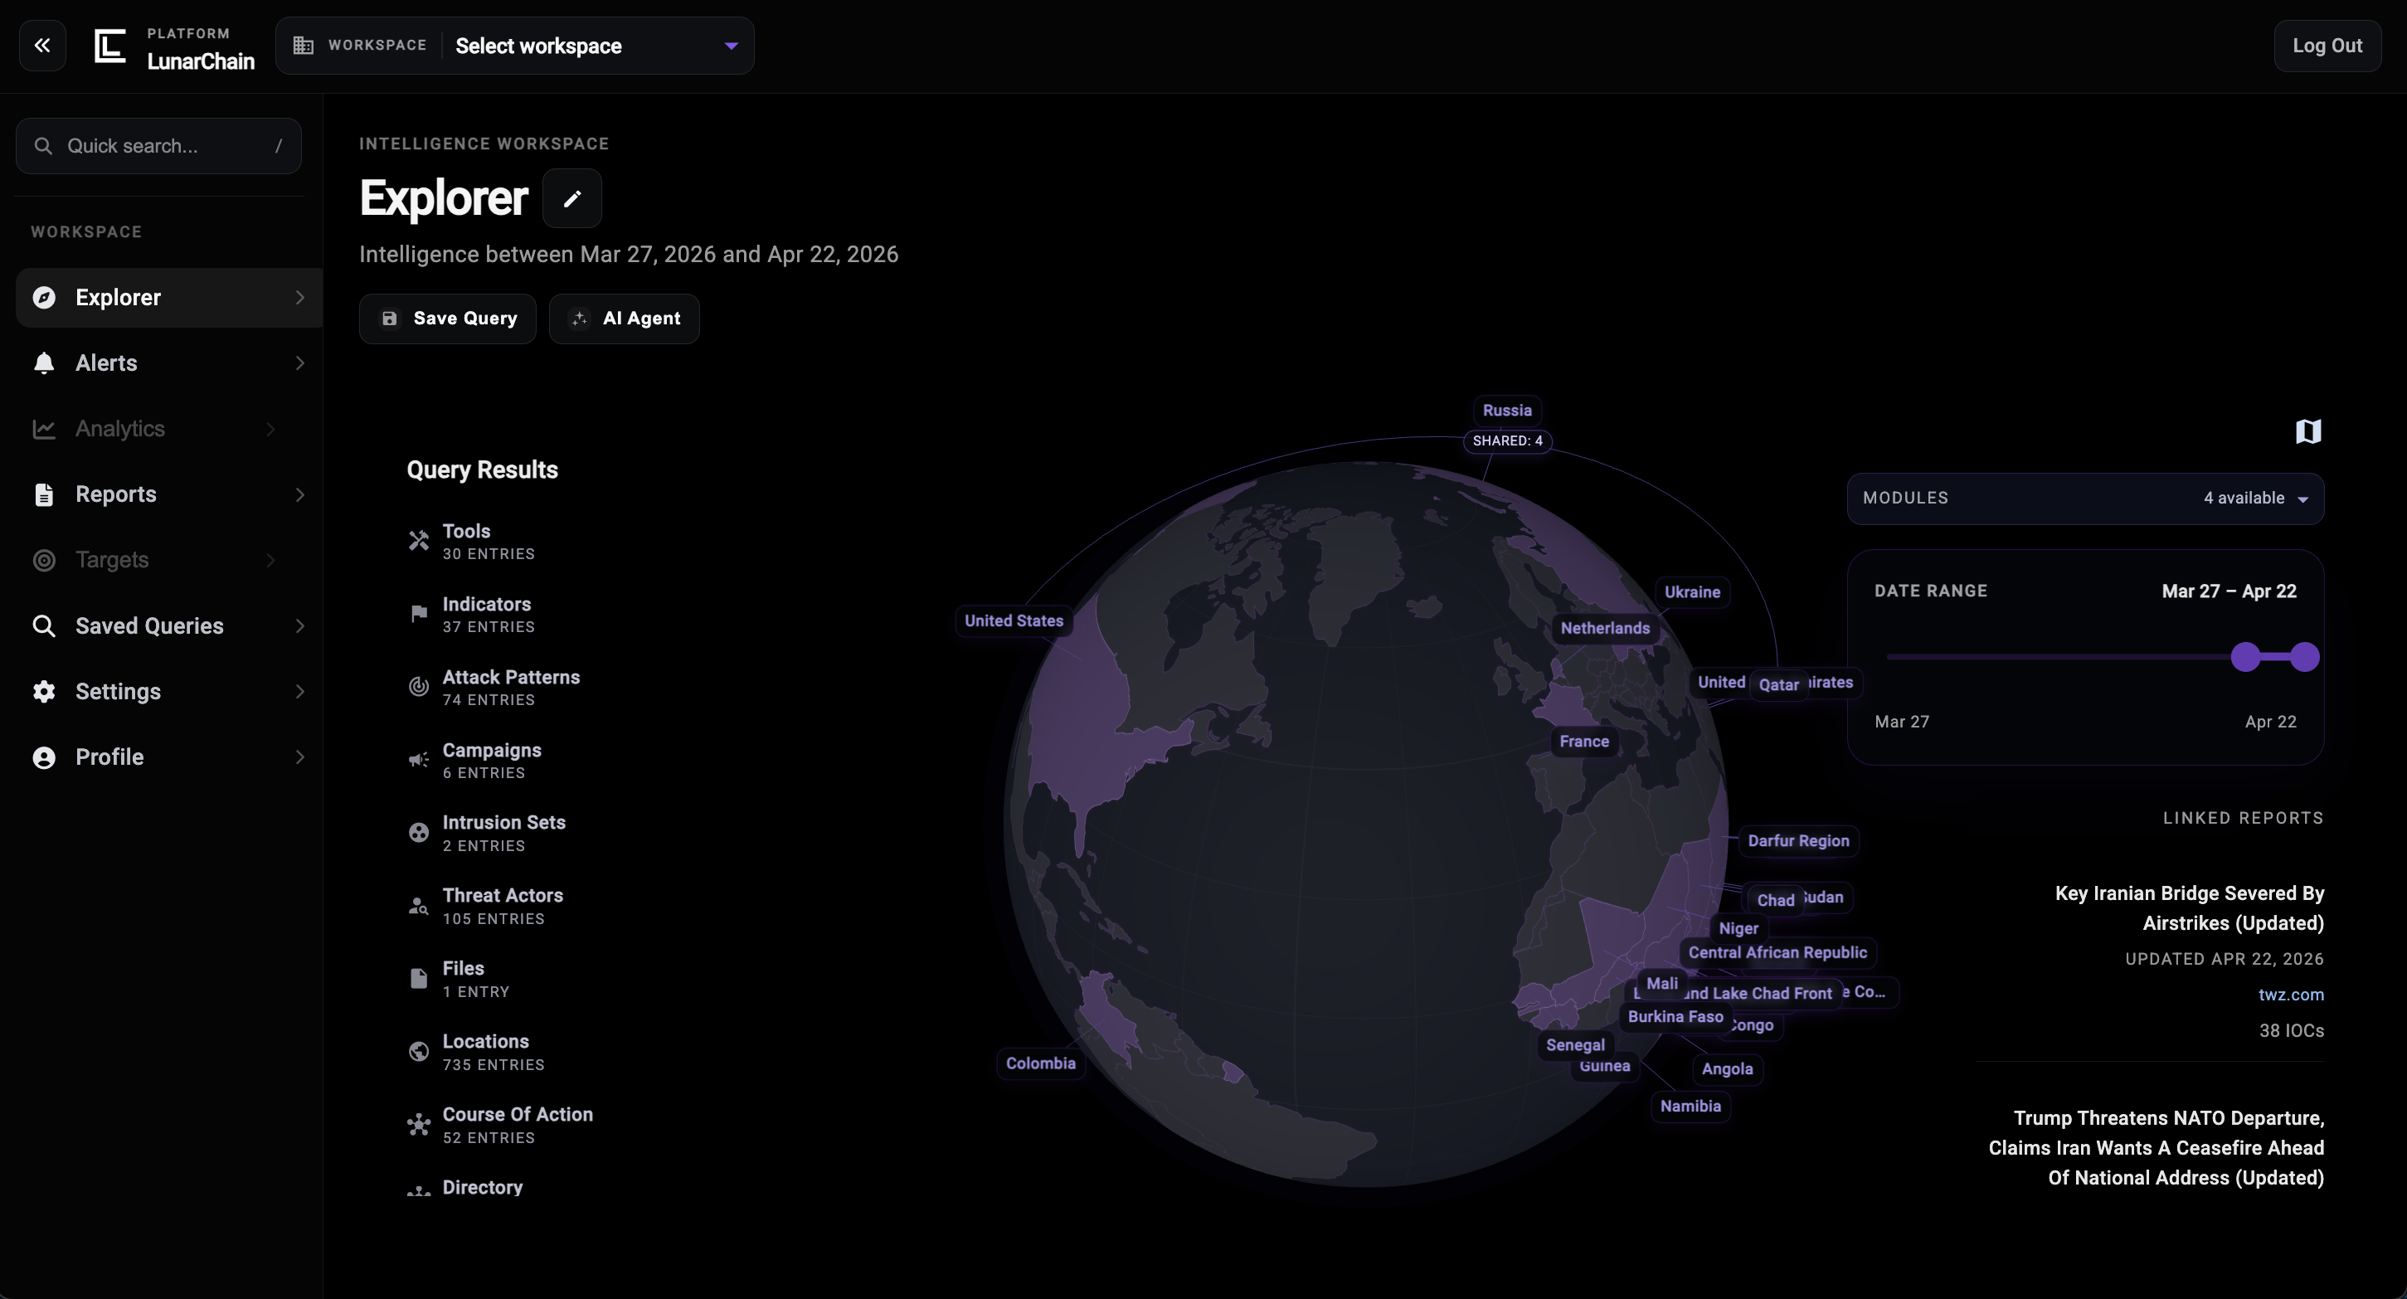Screen dimensions: 2407x1299
Task: Open the Saved Queries search icon
Action: (44, 625)
